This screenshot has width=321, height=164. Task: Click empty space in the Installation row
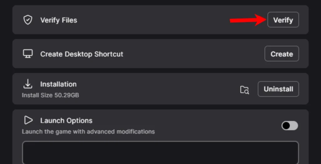[157, 89]
